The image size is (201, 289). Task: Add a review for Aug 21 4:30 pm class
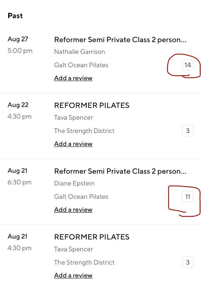pos(73,275)
